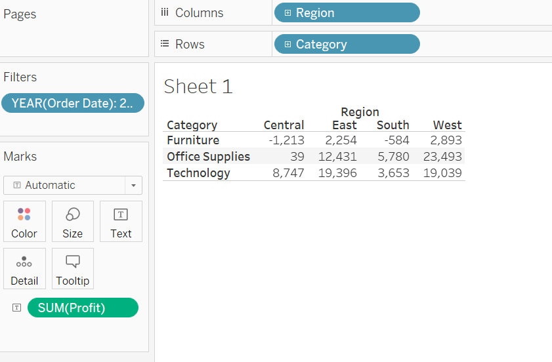The image size is (552, 362).
Task: Open the Text marks card
Action: coord(121,221)
